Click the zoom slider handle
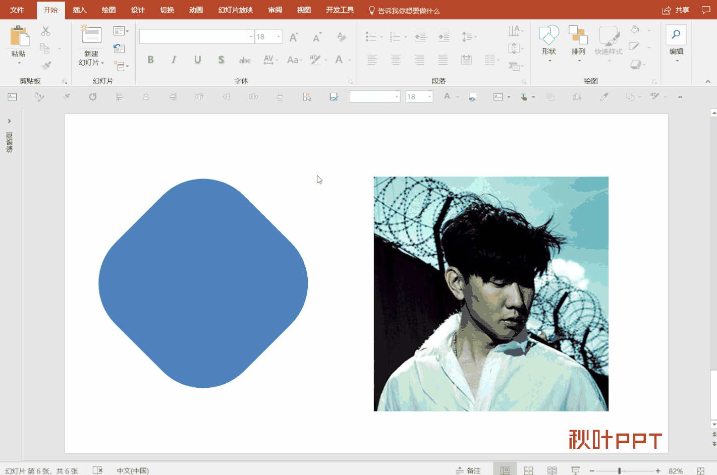This screenshot has height=475, width=717. (619, 470)
